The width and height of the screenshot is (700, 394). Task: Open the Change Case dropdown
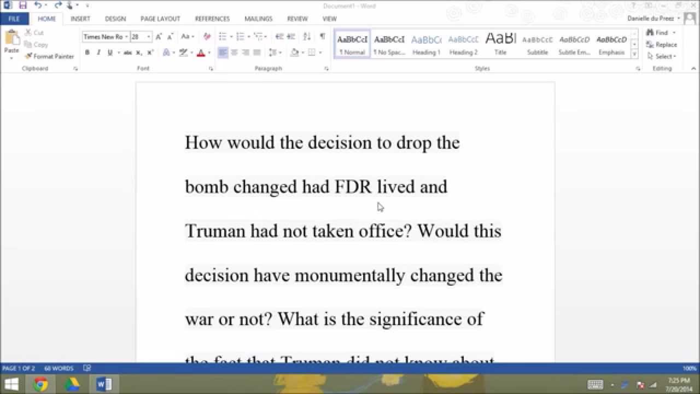(188, 37)
